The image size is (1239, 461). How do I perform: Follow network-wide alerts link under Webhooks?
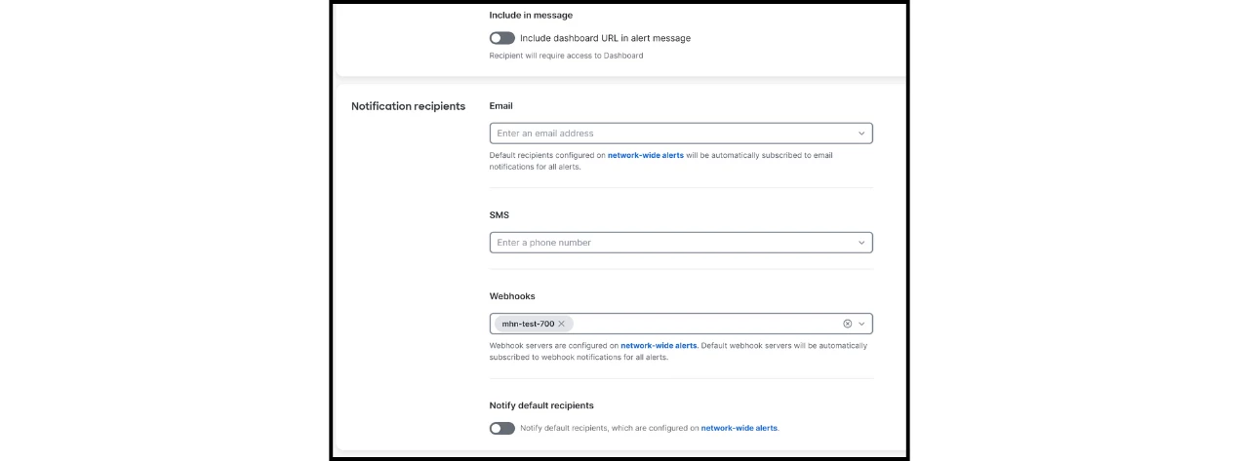coord(659,345)
